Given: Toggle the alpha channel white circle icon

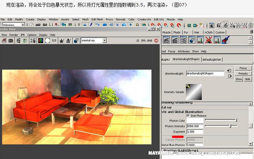Looking at the screenshot, I should [x=47, y=41].
